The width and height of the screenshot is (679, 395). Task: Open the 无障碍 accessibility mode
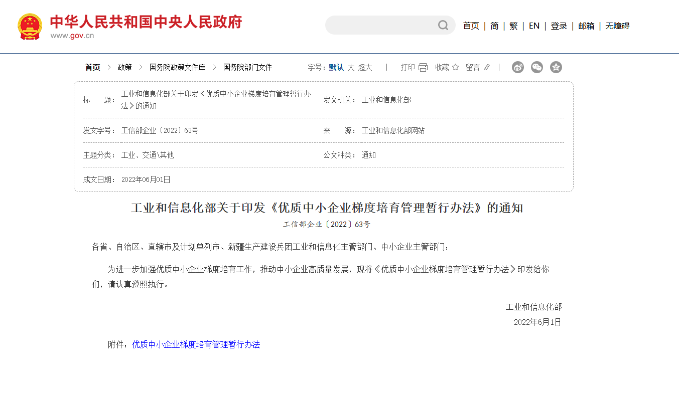[617, 26]
